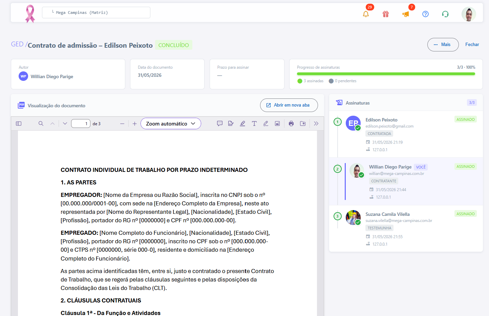Toggle the PDF viewer sidebar
This screenshot has height=316, width=489.
[x=19, y=123]
